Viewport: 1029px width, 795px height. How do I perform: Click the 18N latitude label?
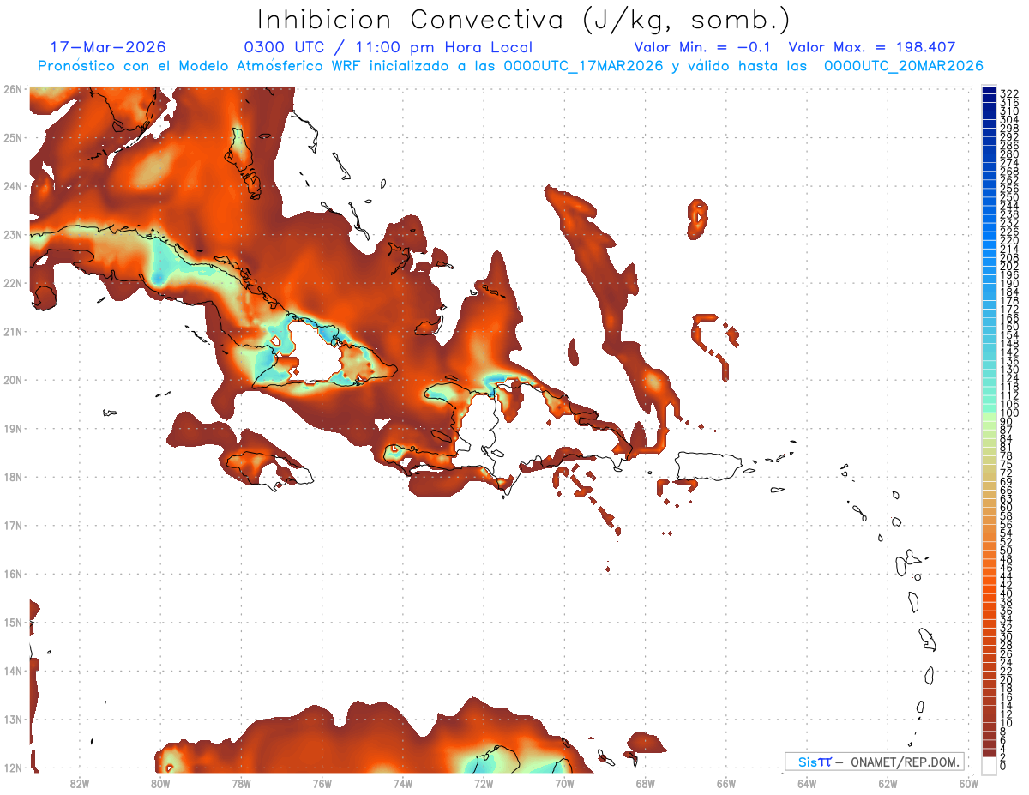[12, 477]
